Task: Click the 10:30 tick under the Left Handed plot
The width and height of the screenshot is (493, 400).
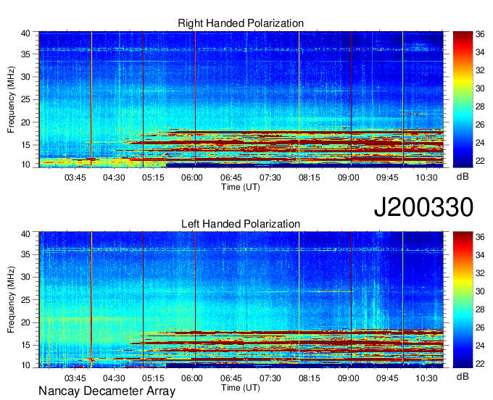Action: (x=426, y=378)
